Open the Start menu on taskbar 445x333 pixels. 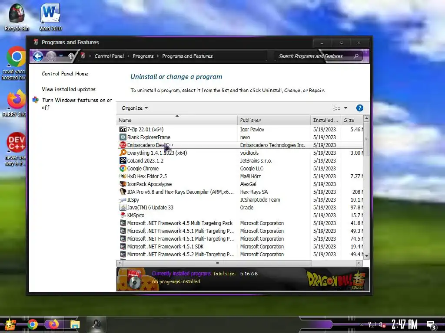(x=10, y=324)
